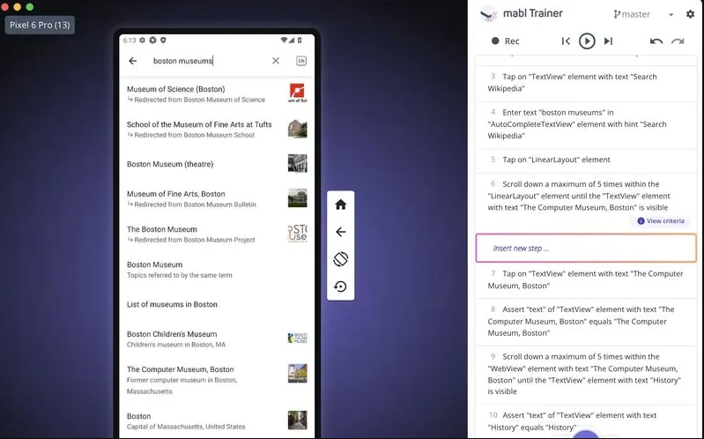Select Boston Museum disambiguation result

217,270
